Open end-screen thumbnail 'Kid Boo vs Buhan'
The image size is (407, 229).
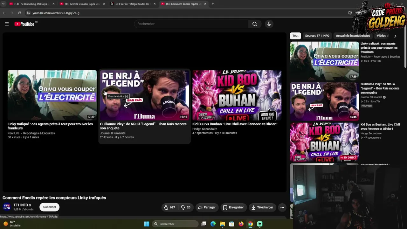click(x=237, y=95)
